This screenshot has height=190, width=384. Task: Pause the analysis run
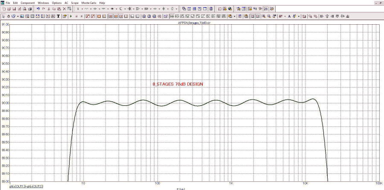click(x=81, y=16)
